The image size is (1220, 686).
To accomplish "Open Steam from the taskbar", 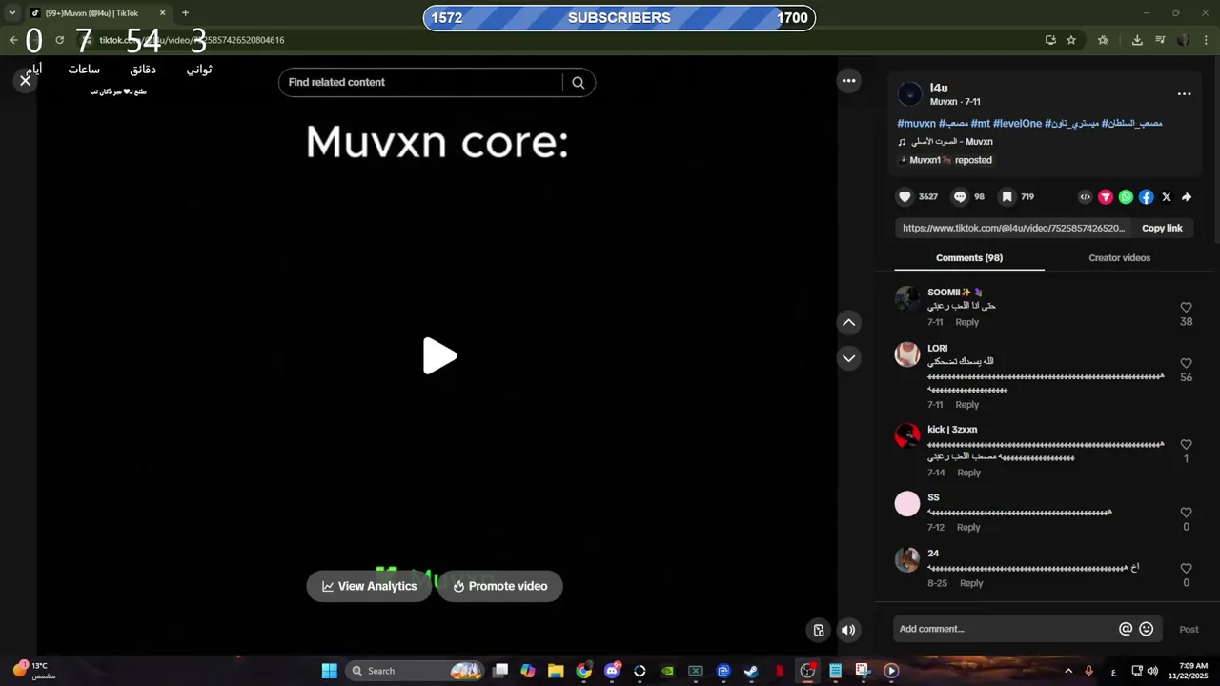I will (x=751, y=671).
